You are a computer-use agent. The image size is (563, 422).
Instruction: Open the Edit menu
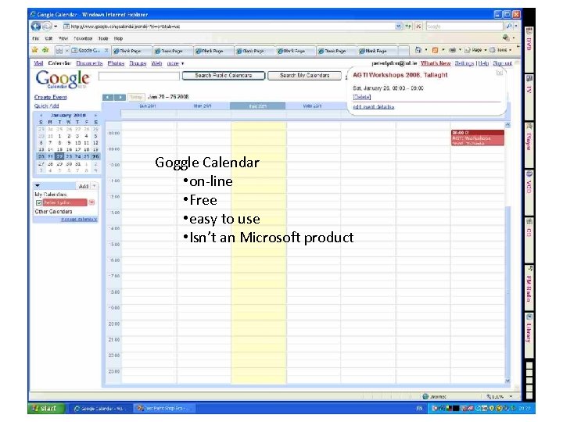click(x=48, y=38)
